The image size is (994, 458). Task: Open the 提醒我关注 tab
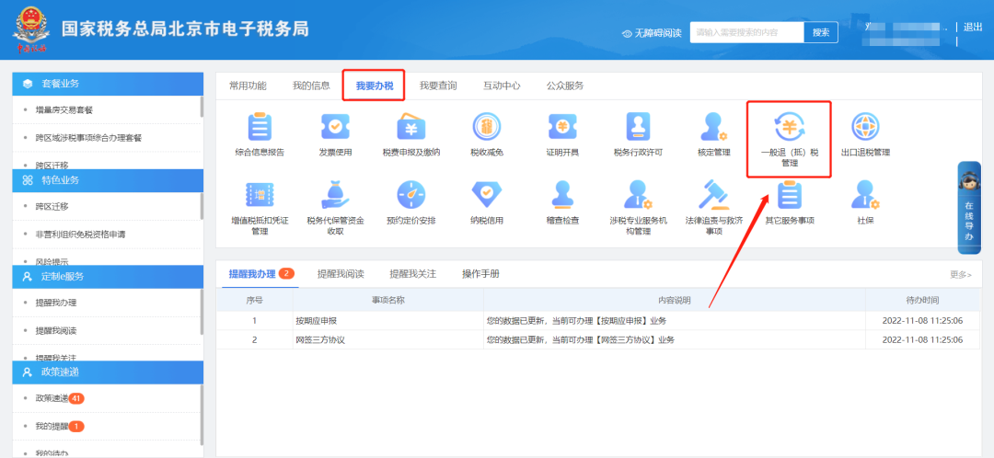tap(412, 274)
